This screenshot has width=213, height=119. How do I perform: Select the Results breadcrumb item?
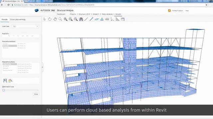pyautogui.click(x=118, y=14)
